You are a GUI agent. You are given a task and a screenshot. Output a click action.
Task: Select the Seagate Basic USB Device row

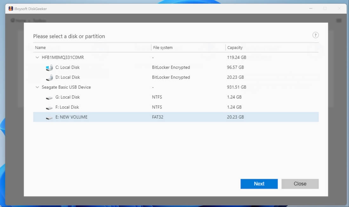[x=176, y=87]
